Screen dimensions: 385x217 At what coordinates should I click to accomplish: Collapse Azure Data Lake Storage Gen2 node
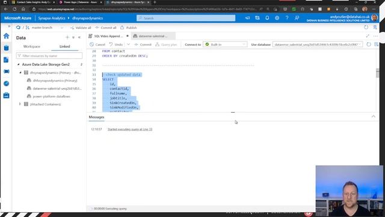[x=19, y=64]
